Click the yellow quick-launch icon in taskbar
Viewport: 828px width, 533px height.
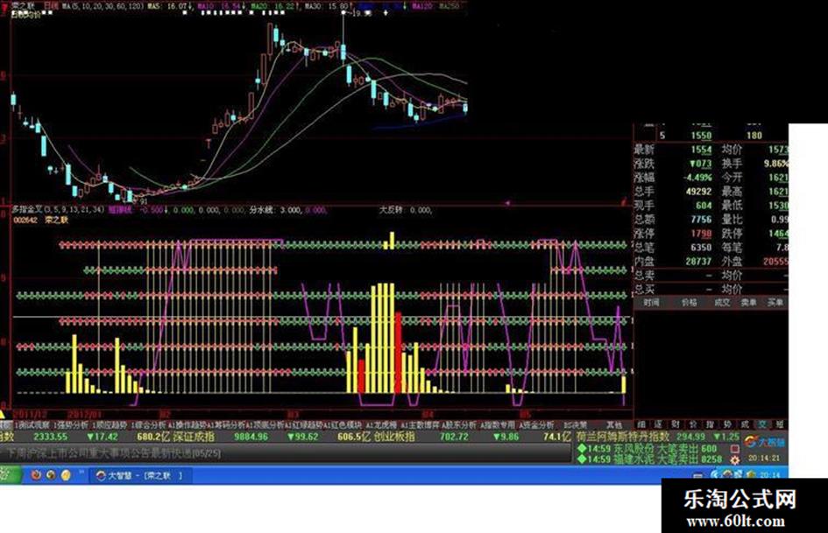tap(66, 475)
